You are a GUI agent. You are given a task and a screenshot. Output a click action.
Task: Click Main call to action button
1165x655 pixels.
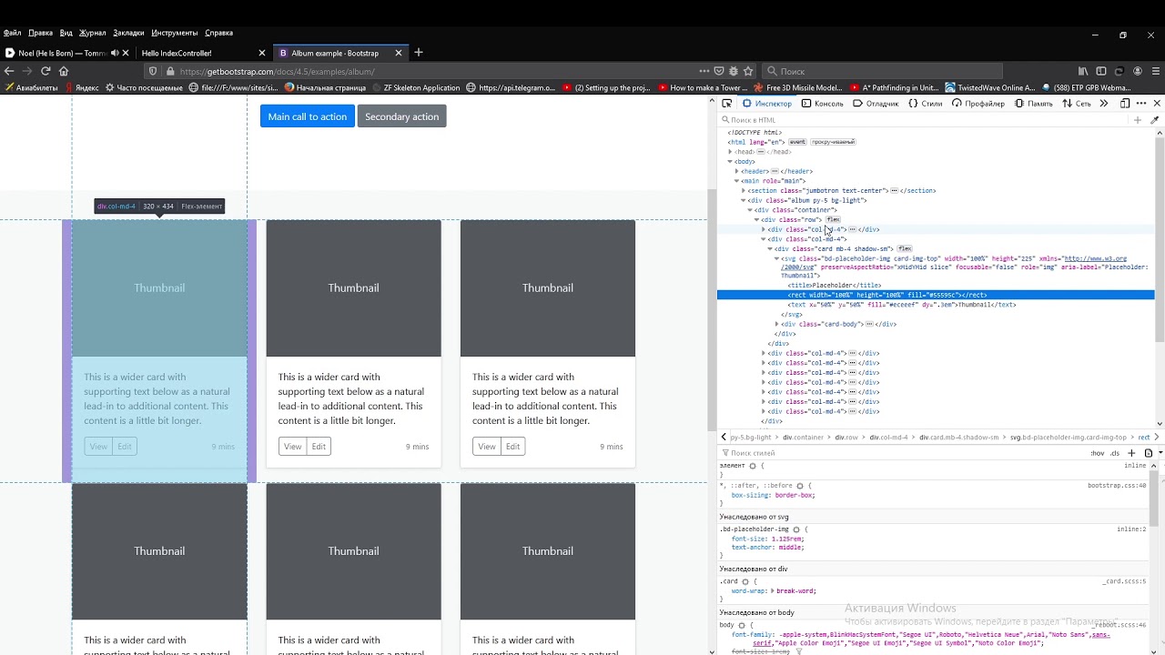click(308, 116)
